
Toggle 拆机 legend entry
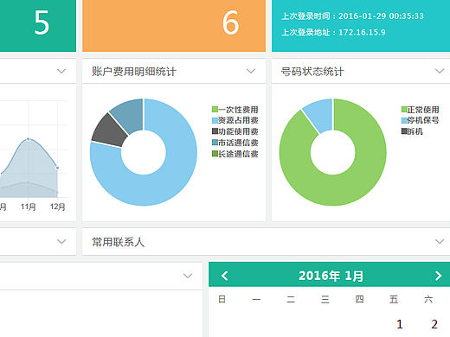(412, 131)
